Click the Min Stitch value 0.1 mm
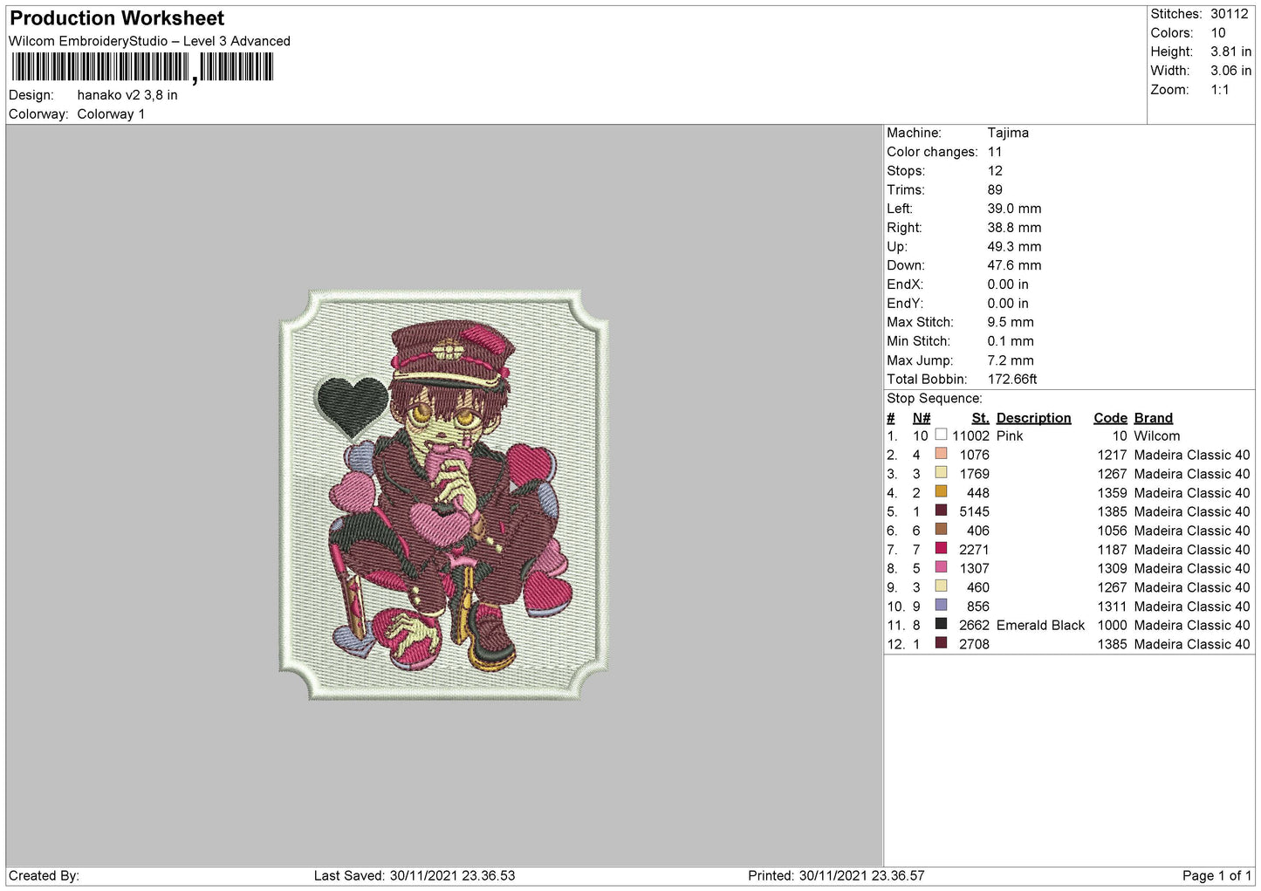Image resolution: width=1261 pixels, height=891 pixels. pos(1011,341)
